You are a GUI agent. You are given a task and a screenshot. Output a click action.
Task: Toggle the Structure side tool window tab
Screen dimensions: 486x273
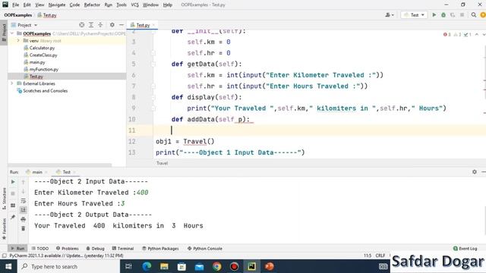point(4,198)
